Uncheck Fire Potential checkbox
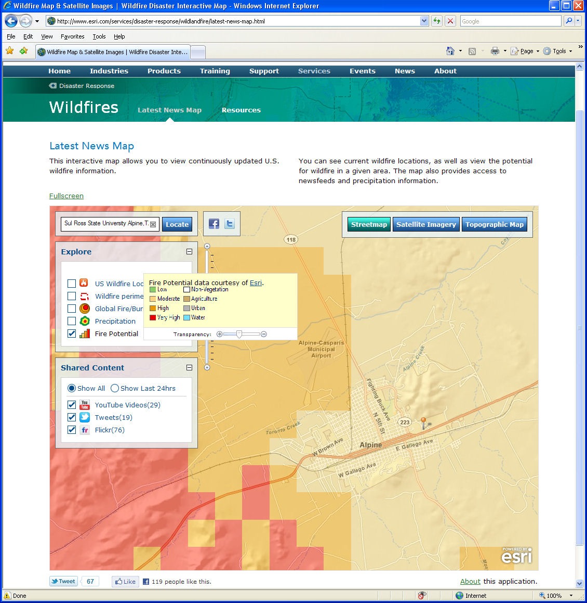Image resolution: width=587 pixels, height=603 pixels. 71,333
